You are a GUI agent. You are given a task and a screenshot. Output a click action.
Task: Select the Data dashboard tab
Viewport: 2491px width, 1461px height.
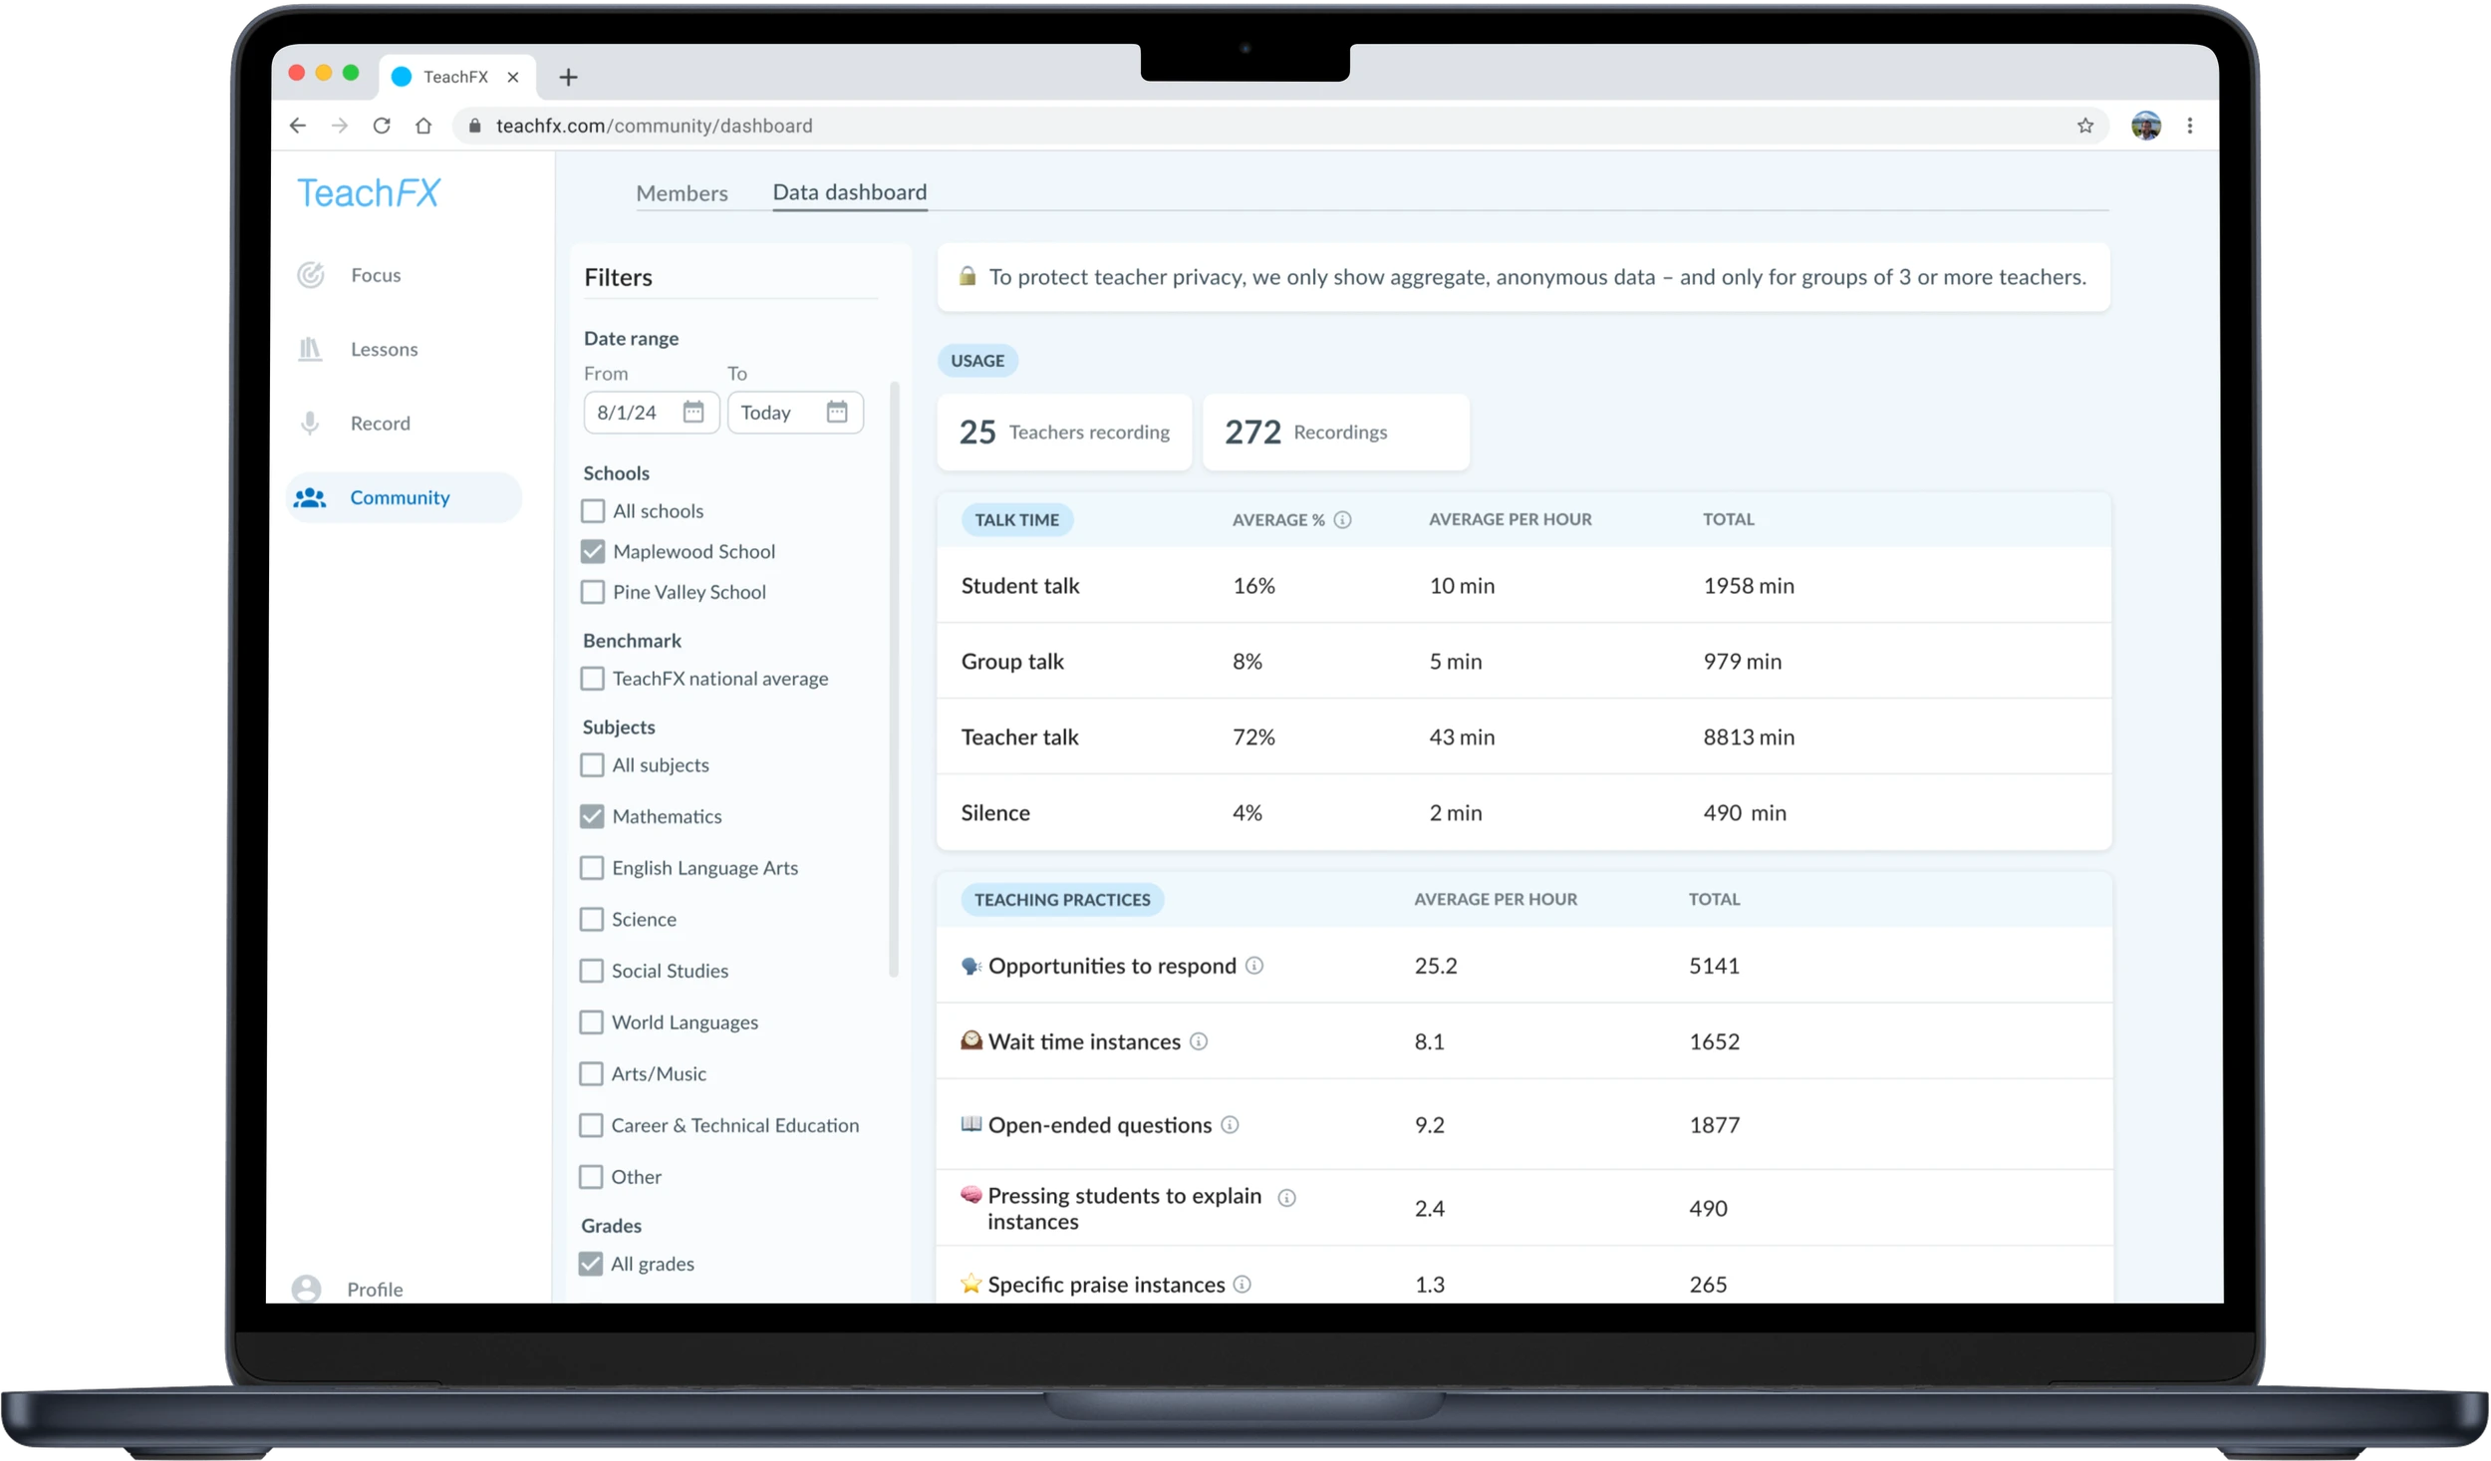tap(849, 192)
